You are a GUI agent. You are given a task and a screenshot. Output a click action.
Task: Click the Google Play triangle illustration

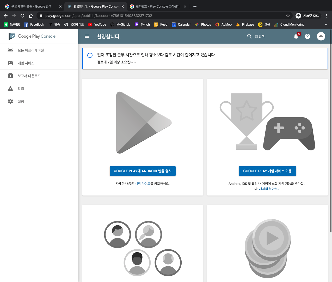tap(144, 122)
